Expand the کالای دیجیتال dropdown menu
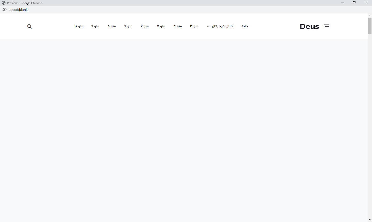 (x=220, y=26)
